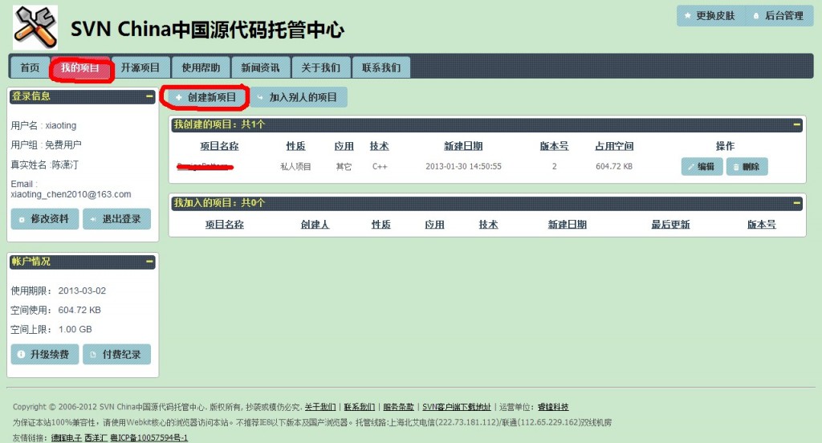Sort joined projects by 版本号 header
This screenshot has width=822, height=443.
pyautogui.click(x=762, y=225)
